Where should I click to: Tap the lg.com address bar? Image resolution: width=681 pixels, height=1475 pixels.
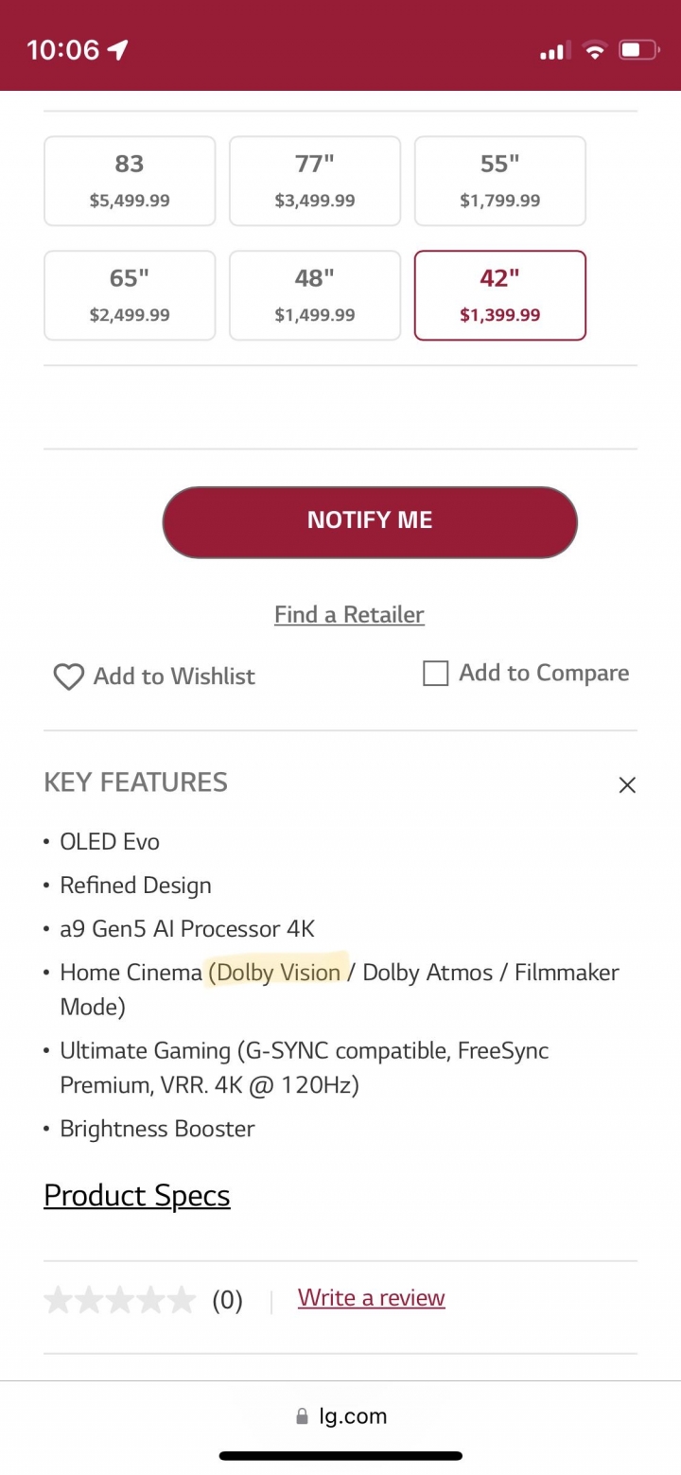(x=340, y=1416)
